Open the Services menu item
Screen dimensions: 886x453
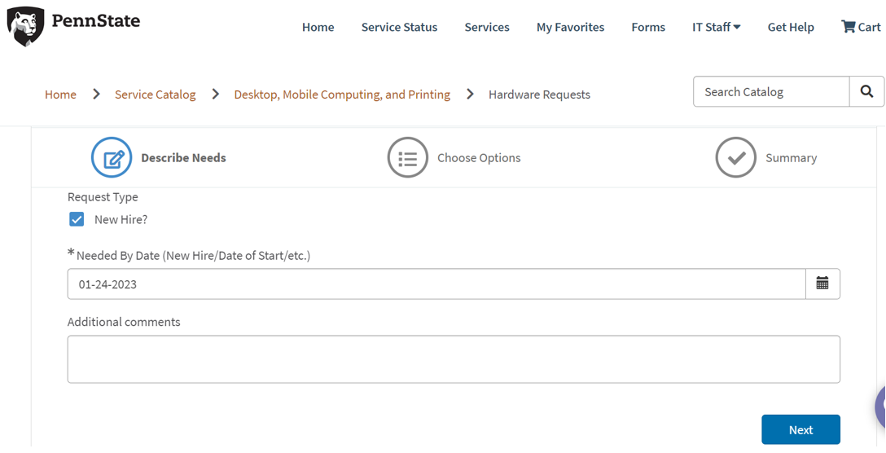pyautogui.click(x=487, y=27)
